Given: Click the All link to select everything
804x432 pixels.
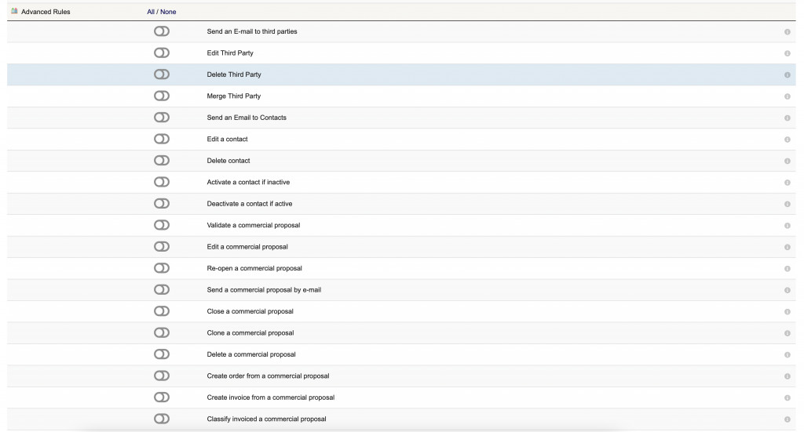Looking at the screenshot, I should tap(151, 12).
